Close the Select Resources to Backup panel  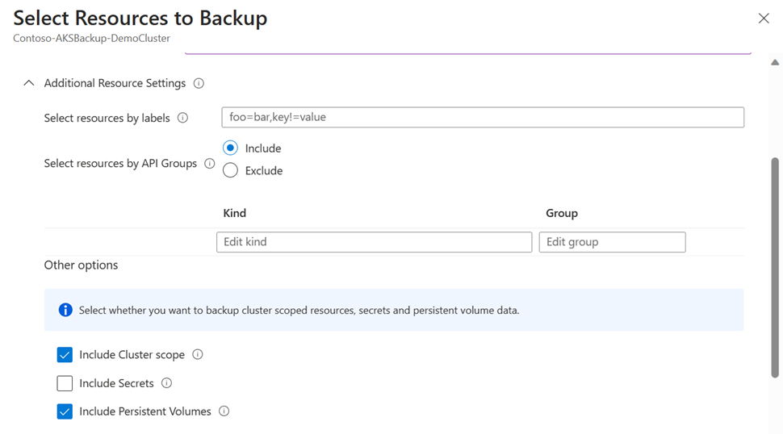[764, 19]
